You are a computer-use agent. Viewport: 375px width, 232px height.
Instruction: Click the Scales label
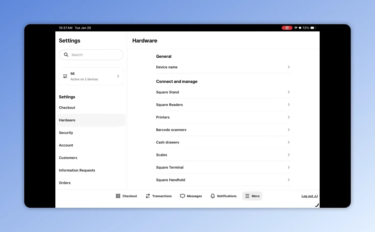(x=161, y=155)
